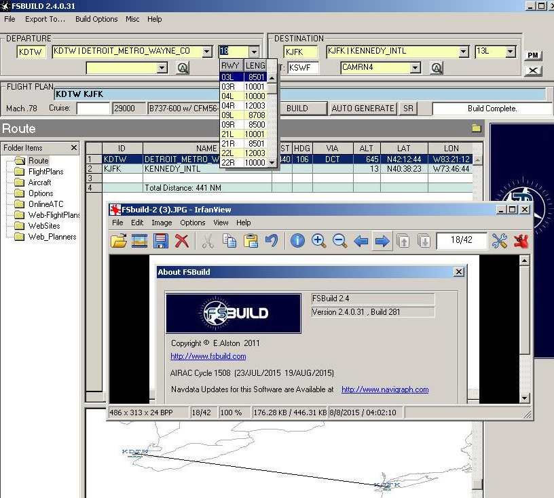Open FSBuild Misc menu
554x498 pixels.
click(132, 19)
